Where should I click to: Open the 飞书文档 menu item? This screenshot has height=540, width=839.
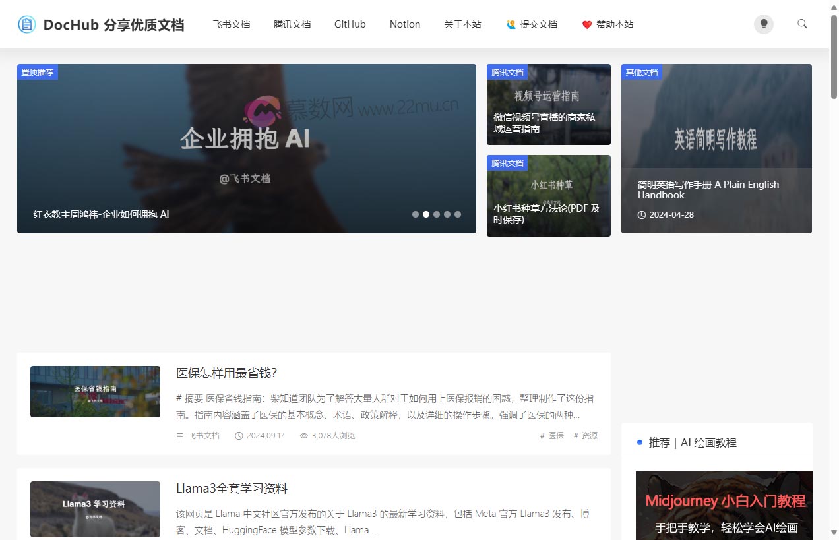[232, 24]
